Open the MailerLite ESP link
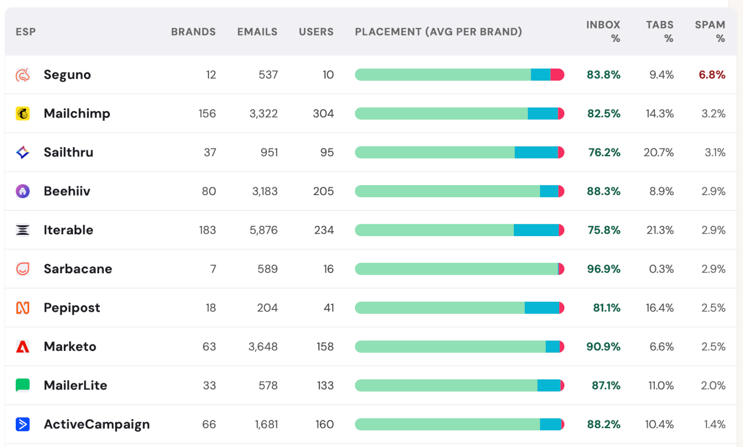Image resolution: width=743 pixels, height=447 pixels. click(x=75, y=385)
